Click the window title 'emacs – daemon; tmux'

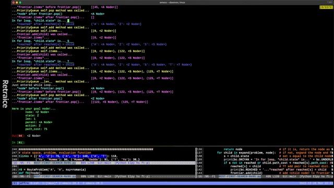(172, 3)
